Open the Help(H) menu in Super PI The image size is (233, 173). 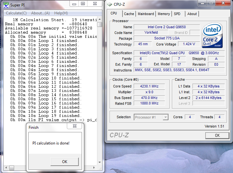61,13
